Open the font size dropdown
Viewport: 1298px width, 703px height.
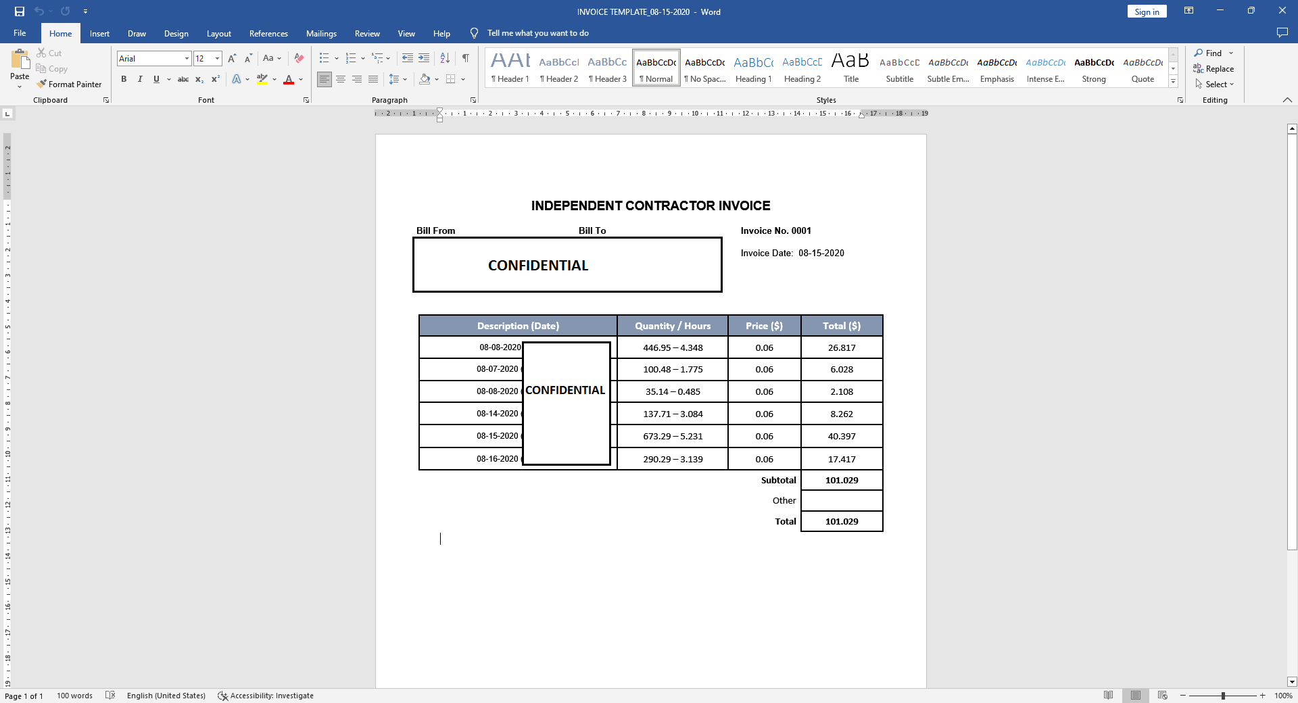(x=217, y=59)
